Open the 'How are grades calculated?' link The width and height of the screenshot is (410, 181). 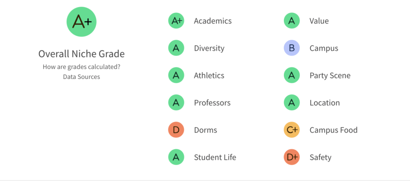tap(82, 67)
